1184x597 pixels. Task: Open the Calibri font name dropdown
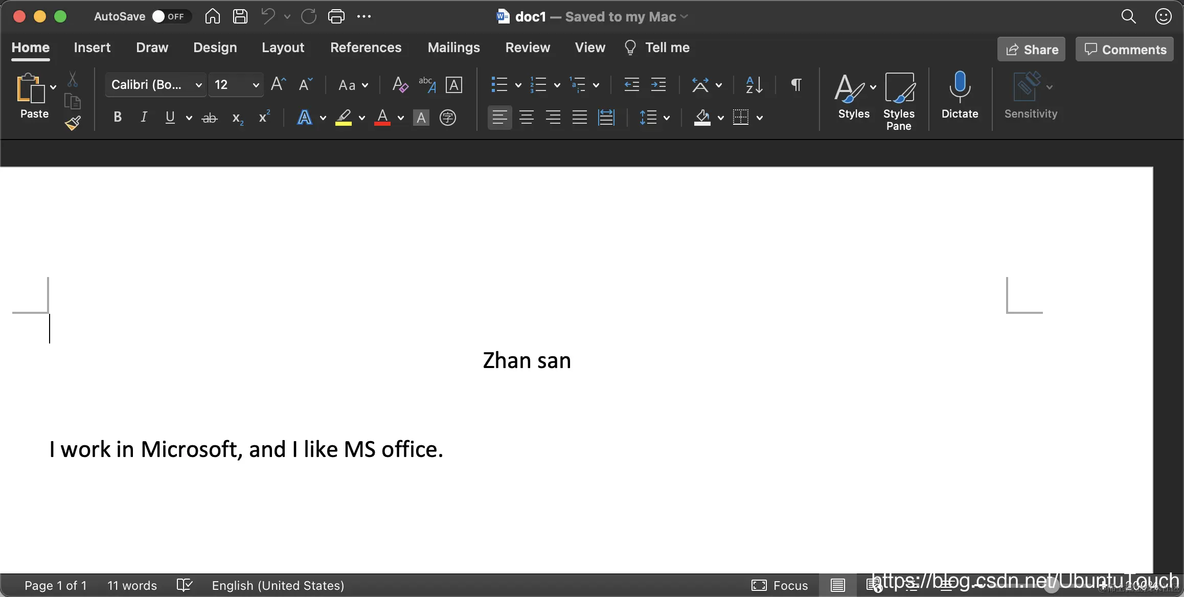(199, 85)
